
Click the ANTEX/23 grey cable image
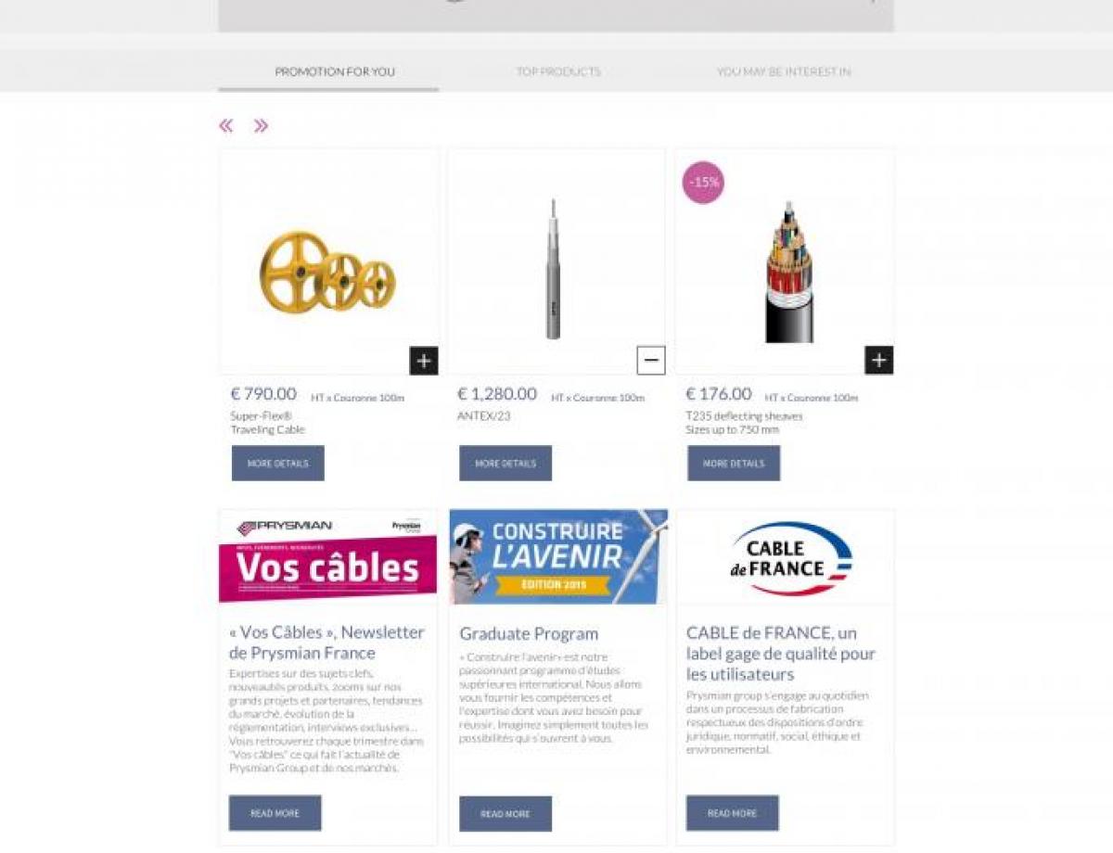[554, 269]
